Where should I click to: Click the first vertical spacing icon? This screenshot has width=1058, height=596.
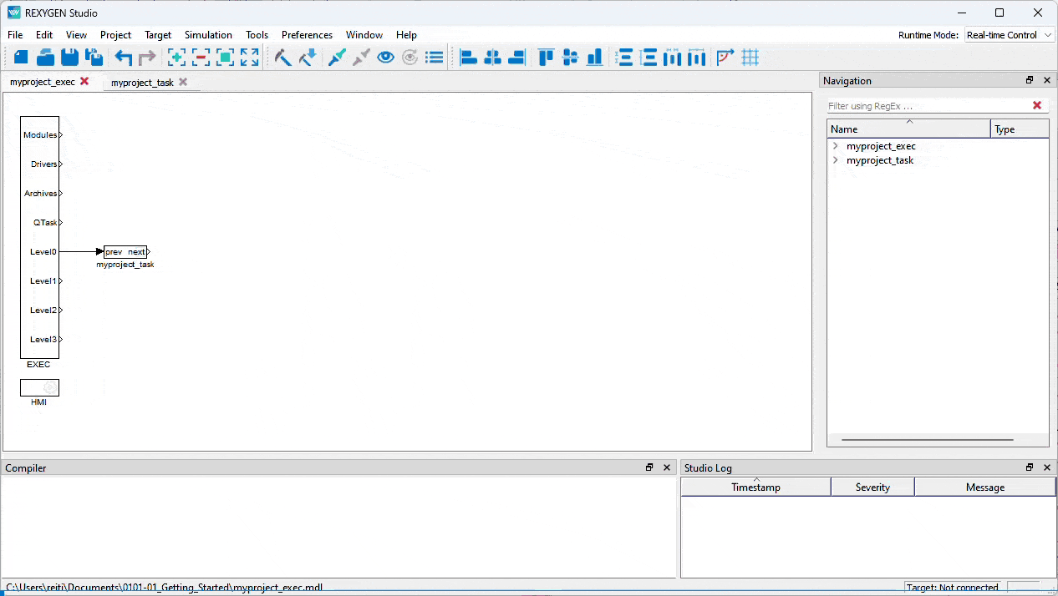tap(624, 58)
